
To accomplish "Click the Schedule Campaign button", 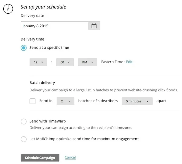I will click(40, 158).
